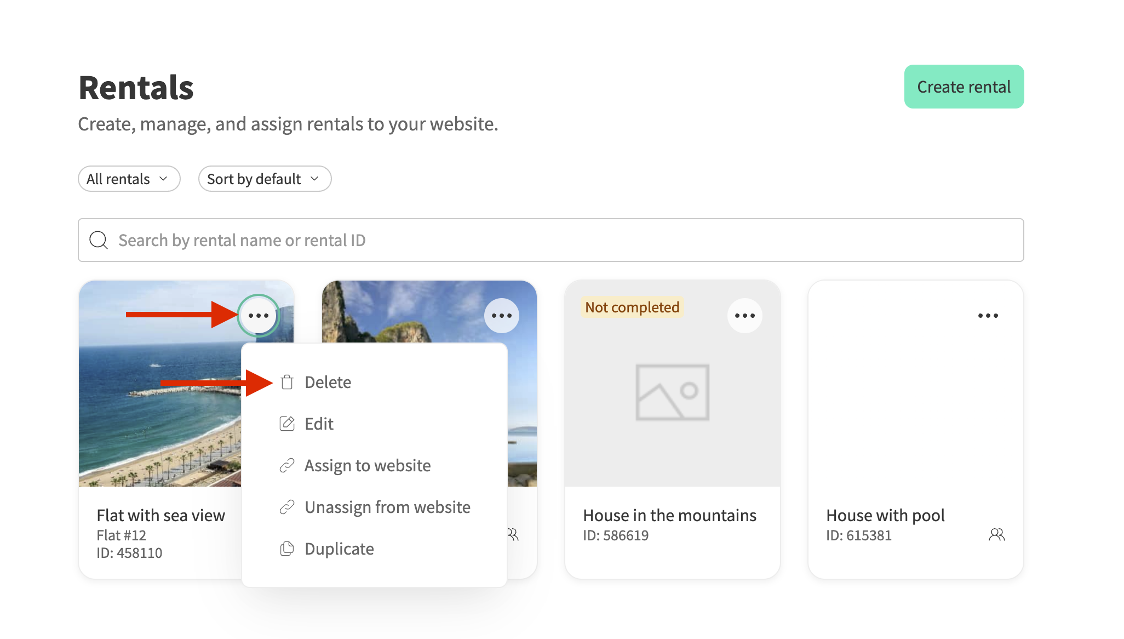Click the Create rental button

(964, 87)
